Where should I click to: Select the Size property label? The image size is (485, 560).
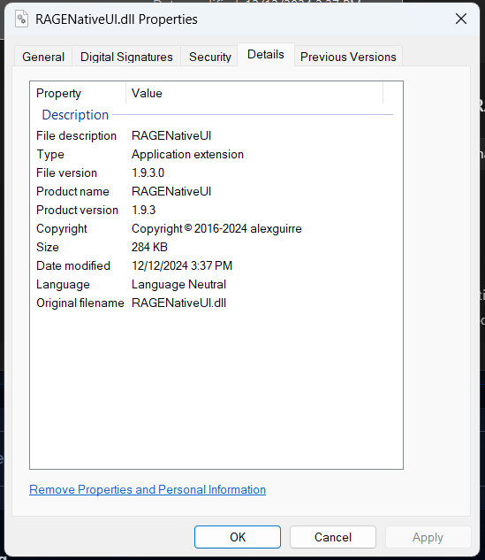tap(48, 247)
